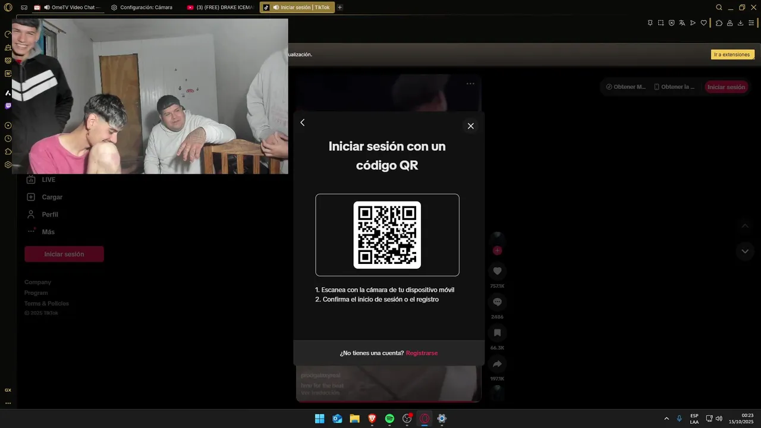Follow the creator with red plus icon
The width and height of the screenshot is (761, 428).
click(x=498, y=250)
